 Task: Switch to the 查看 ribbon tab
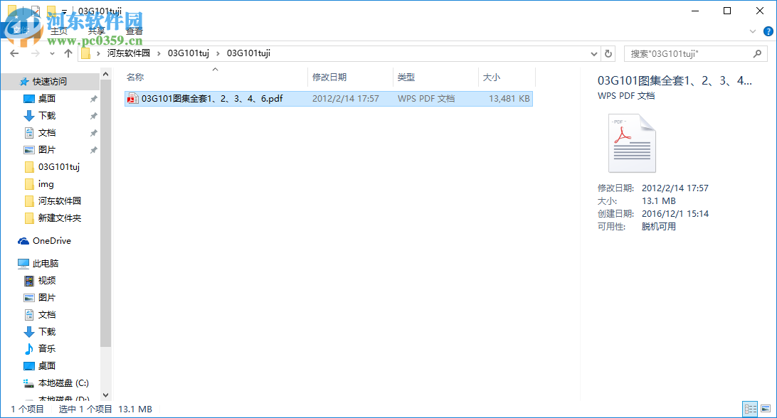[134, 31]
